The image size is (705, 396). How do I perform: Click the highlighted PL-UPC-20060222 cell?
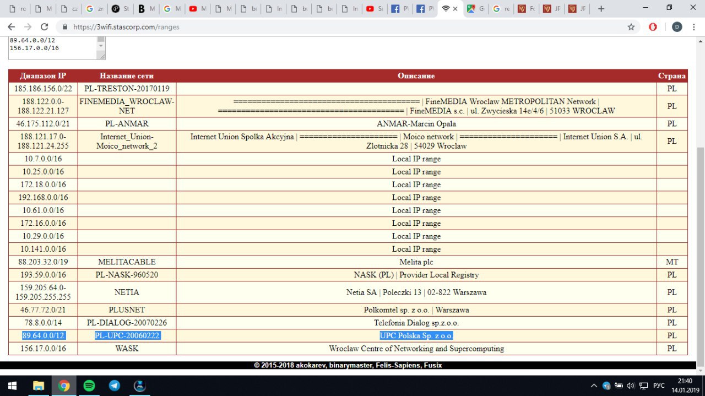pos(127,335)
